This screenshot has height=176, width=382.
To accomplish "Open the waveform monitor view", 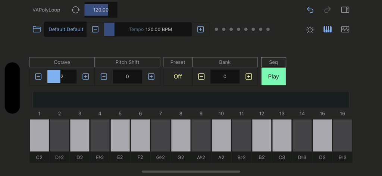I will click(345, 29).
